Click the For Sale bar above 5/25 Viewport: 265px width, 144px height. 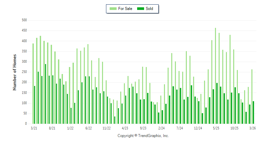[215, 76]
